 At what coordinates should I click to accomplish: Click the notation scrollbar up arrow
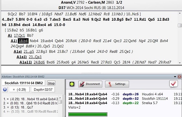click(x=180, y=13)
